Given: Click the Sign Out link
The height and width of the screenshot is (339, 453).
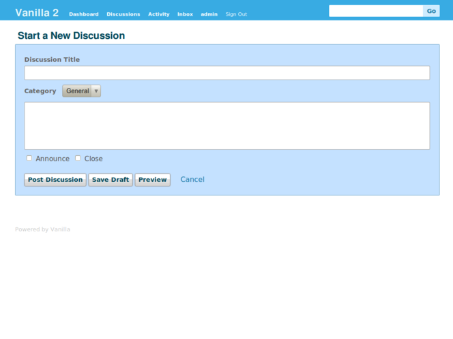Looking at the screenshot, I should pos(236,14).
